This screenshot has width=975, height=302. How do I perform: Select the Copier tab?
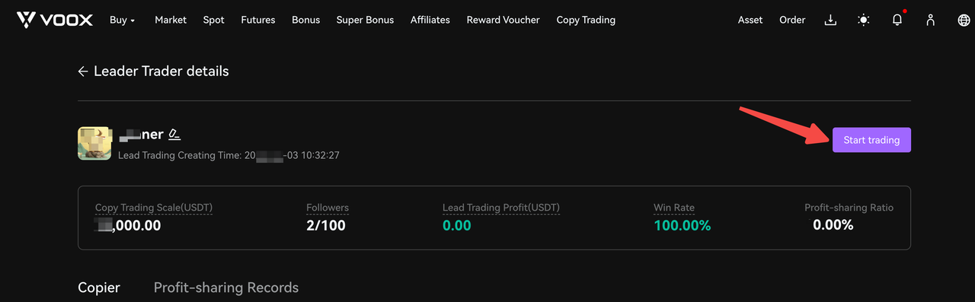(99, 288)
